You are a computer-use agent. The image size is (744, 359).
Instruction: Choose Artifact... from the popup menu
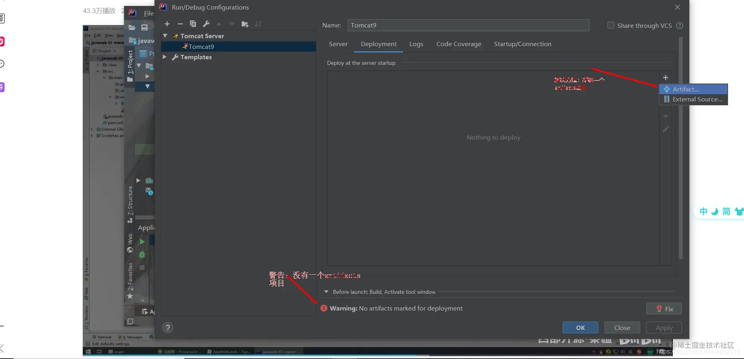click(693, 89)
